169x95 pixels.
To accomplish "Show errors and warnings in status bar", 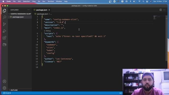I will tap(7, 93).
